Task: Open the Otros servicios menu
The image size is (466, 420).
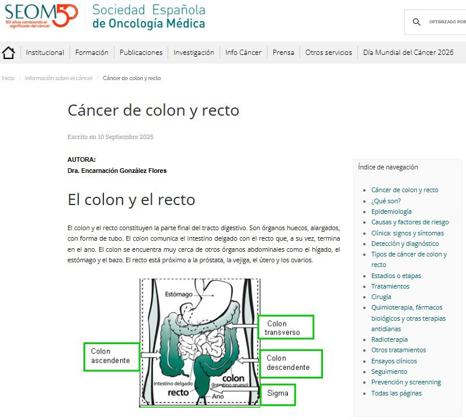Action: 329,53
